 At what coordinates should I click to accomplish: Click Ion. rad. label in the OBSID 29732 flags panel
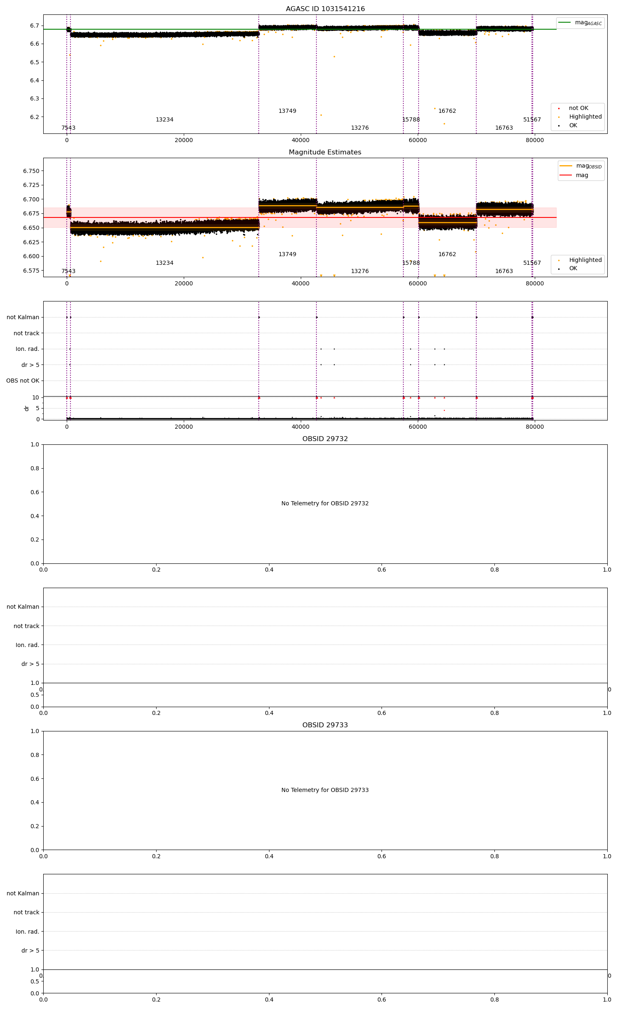27,645
